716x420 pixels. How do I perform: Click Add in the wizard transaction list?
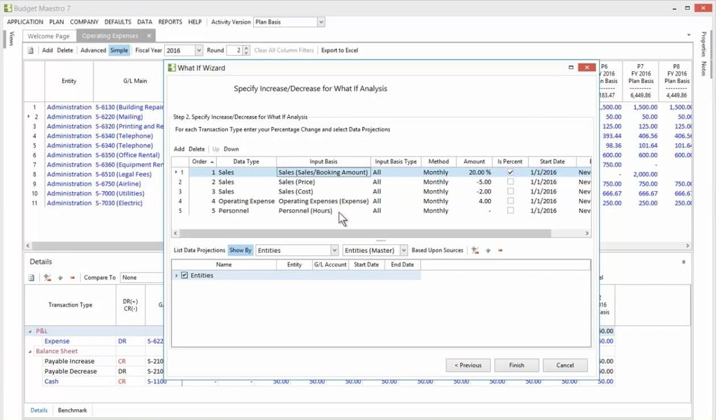pyautogui.click(x=179, y=149)
